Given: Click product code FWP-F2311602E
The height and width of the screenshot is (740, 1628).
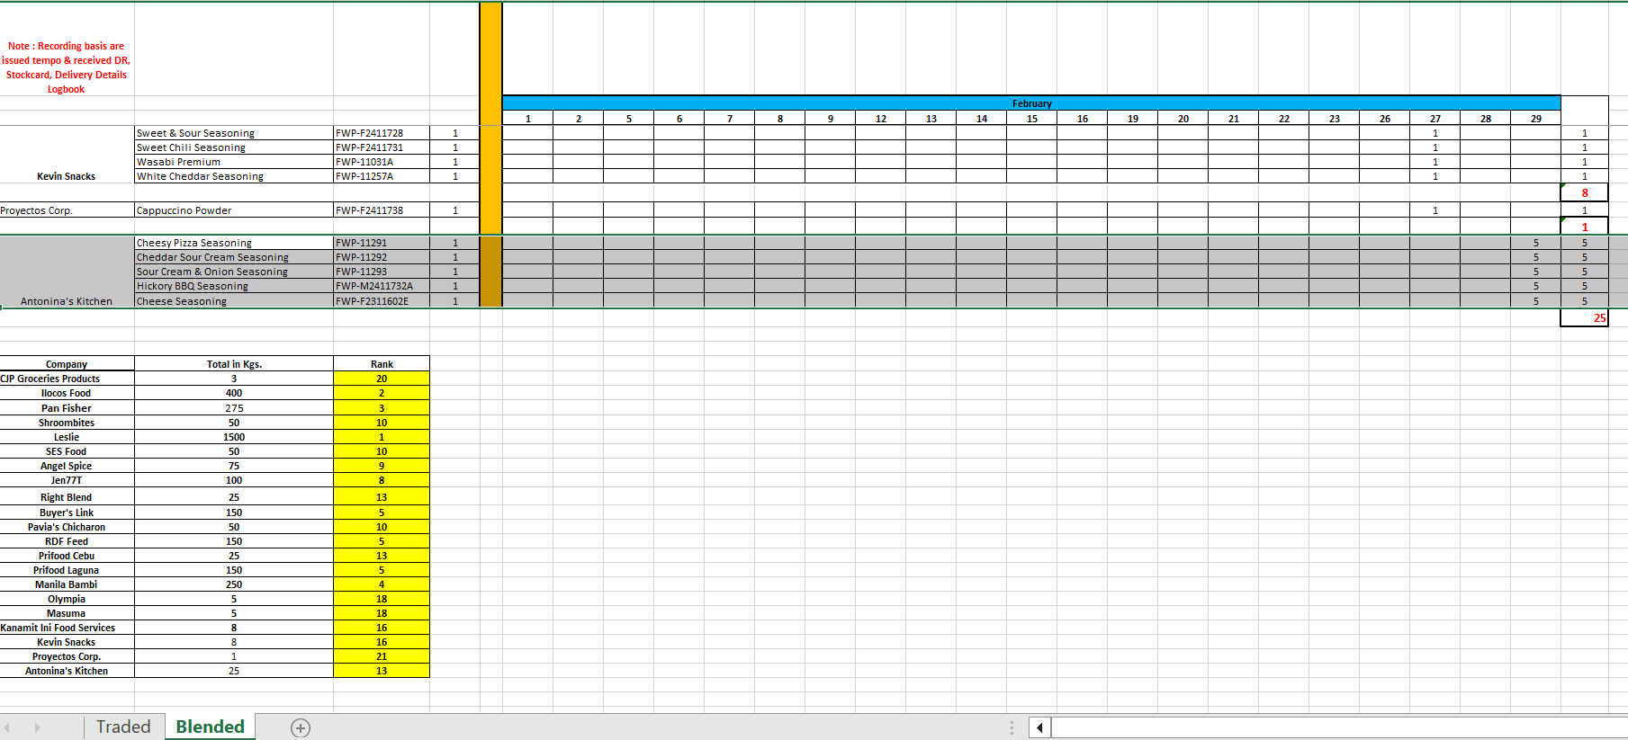Looking at the screenshot, I should 382,301.
